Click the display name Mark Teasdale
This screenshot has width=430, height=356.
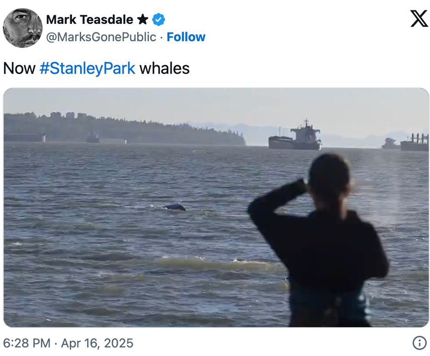(89, 20)
